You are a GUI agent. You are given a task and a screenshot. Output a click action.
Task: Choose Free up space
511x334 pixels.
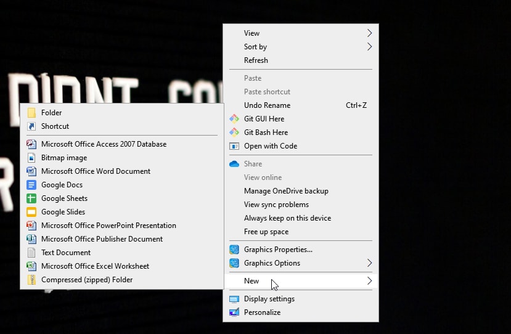266,232
